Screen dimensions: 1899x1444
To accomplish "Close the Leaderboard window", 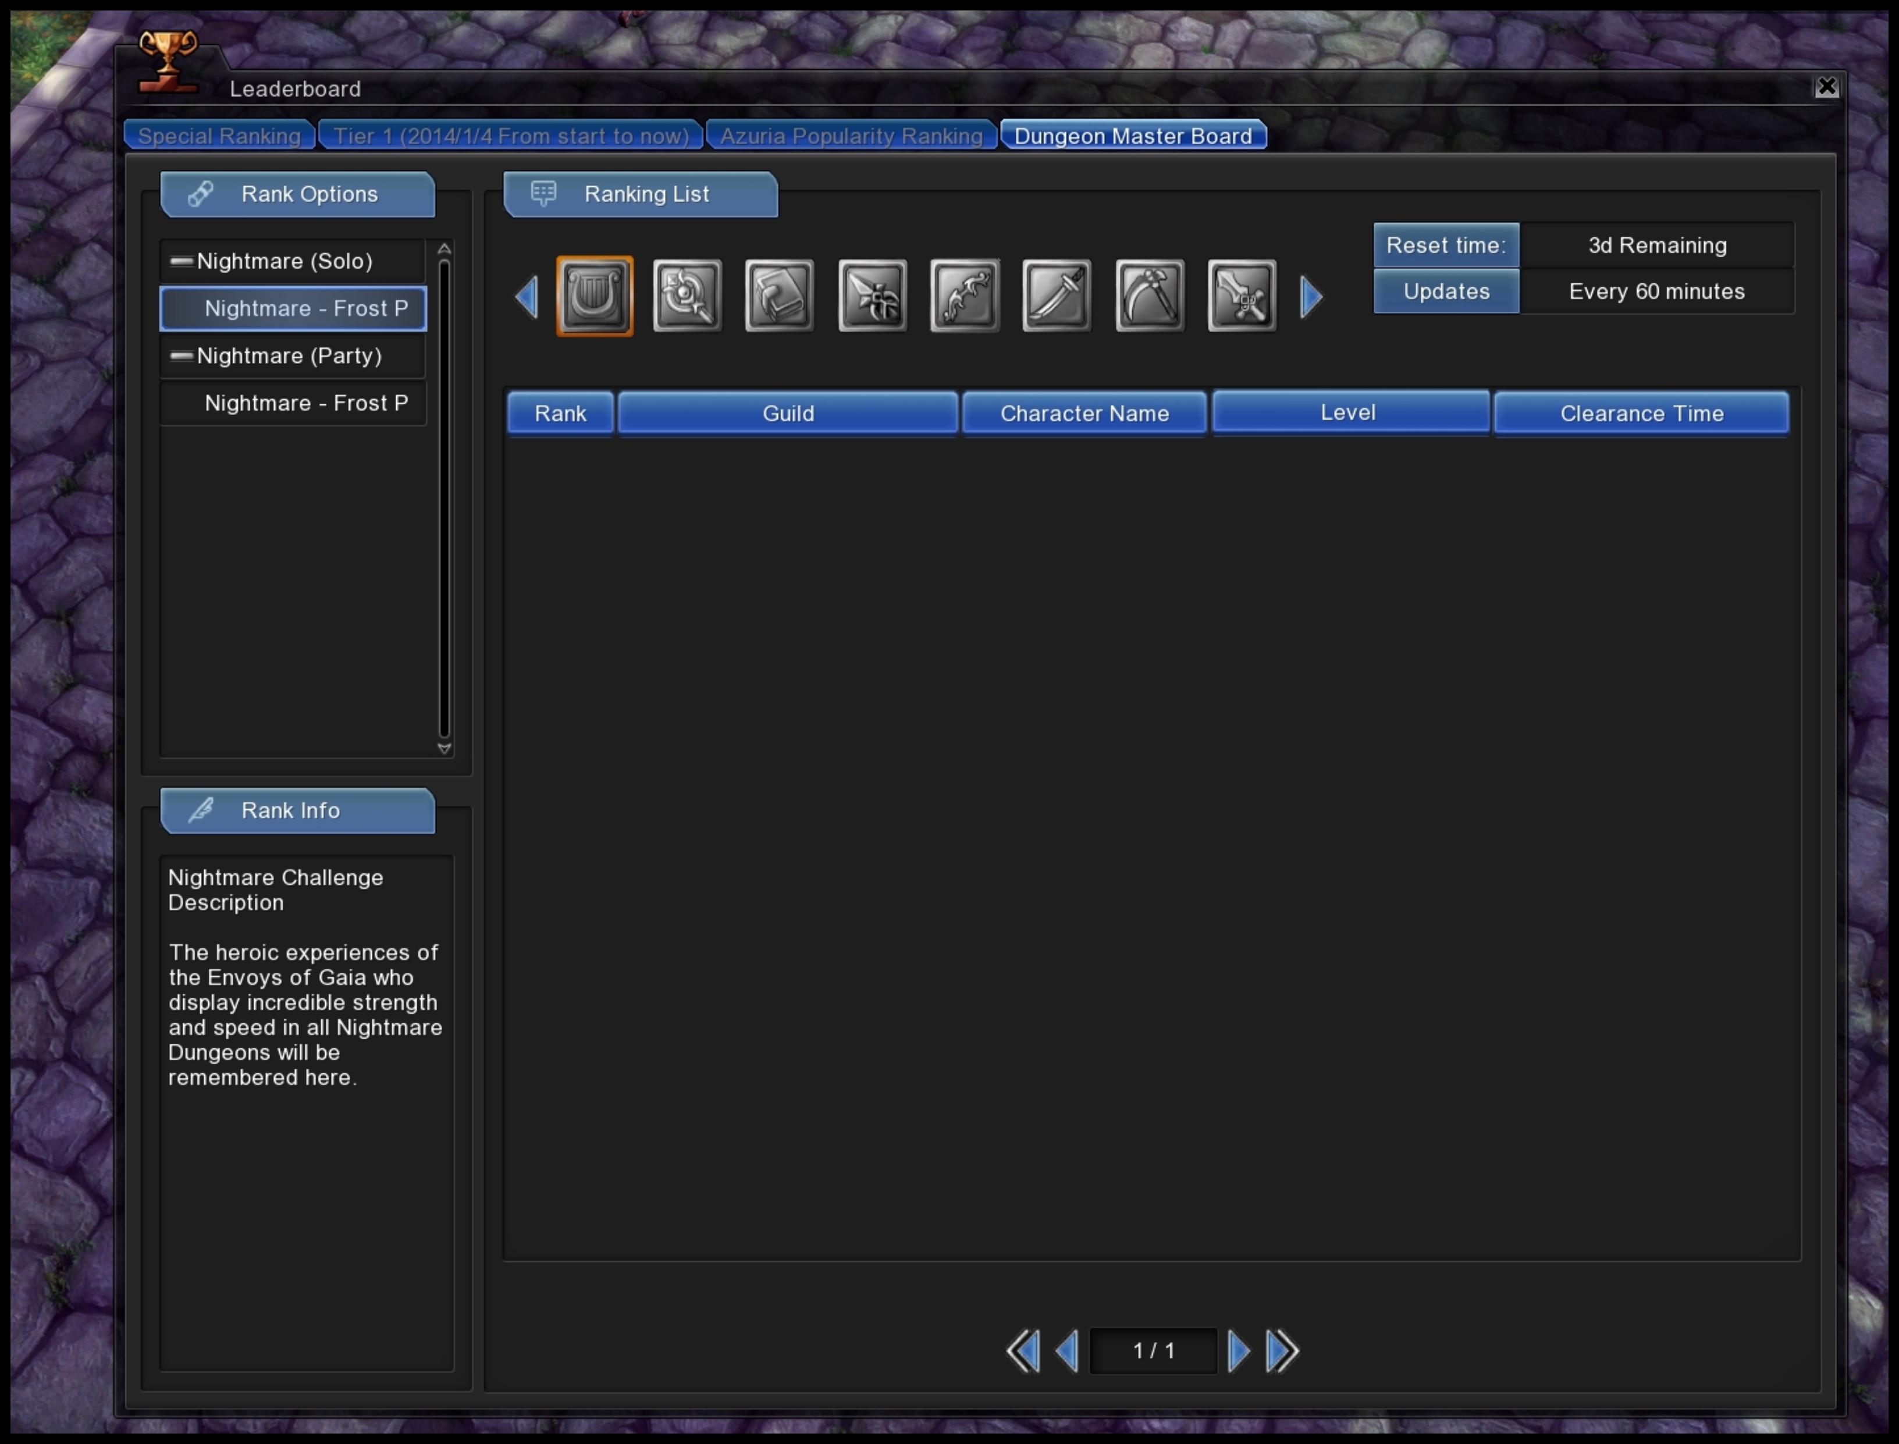I will pyautogui.click(x=1827, y=87).
